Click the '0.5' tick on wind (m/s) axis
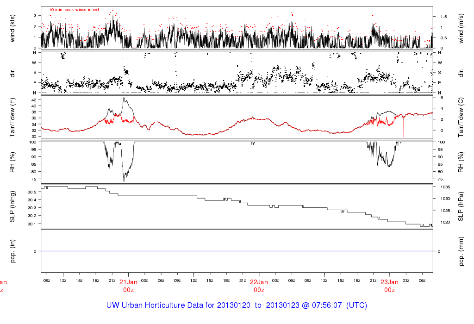 click(443, 38)
